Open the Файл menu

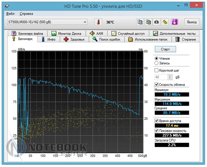[10, 14]
